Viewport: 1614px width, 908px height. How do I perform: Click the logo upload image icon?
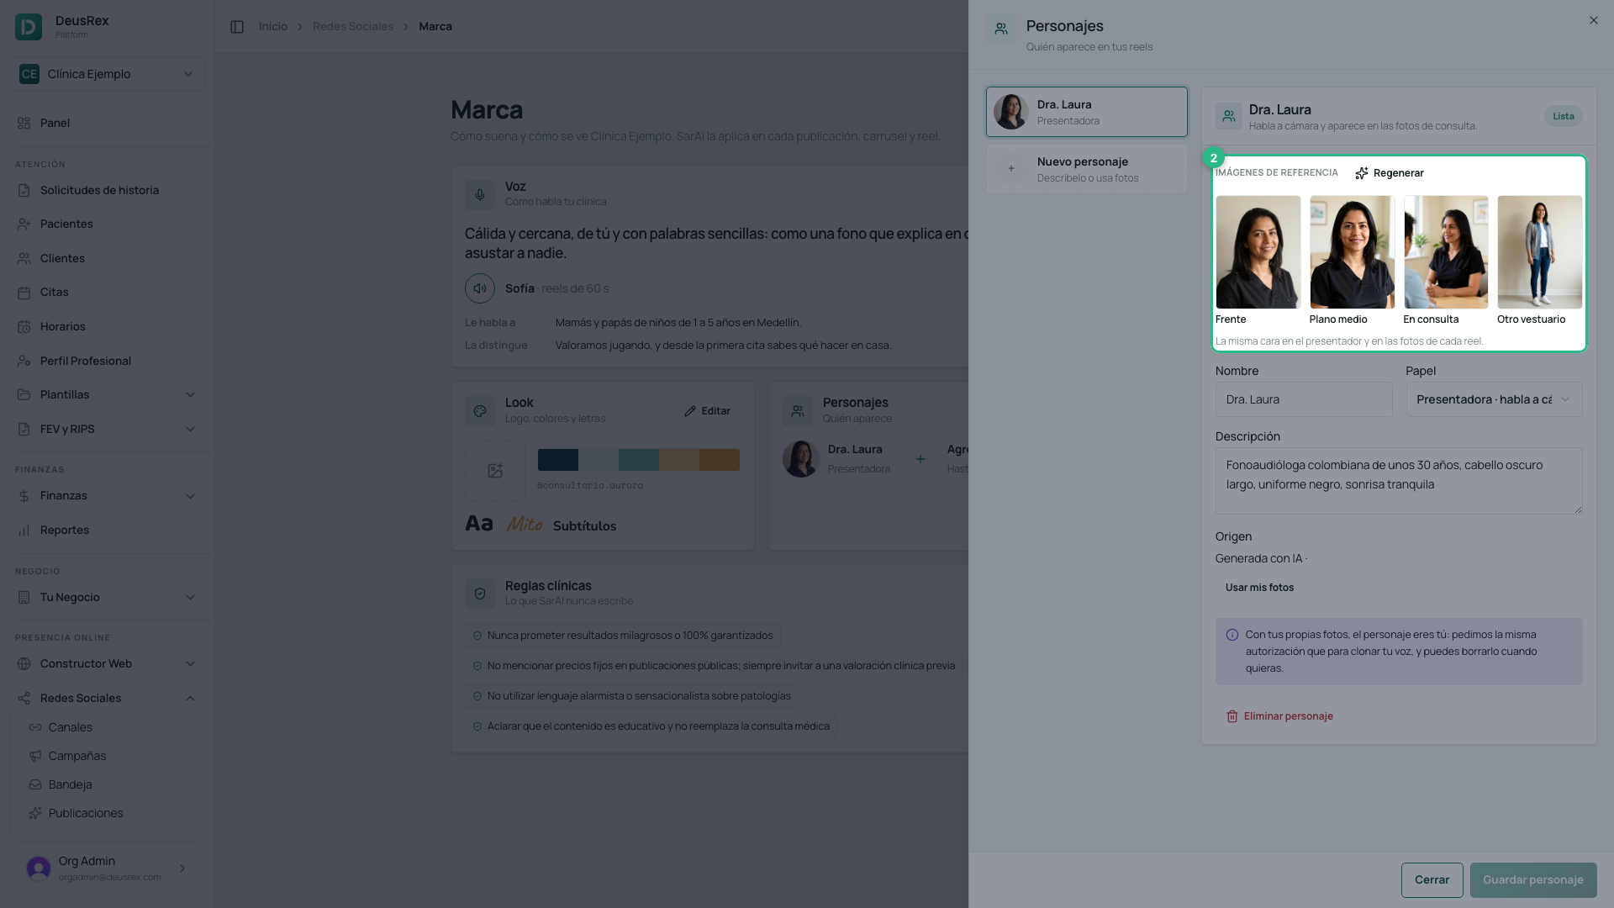(495, 471)
